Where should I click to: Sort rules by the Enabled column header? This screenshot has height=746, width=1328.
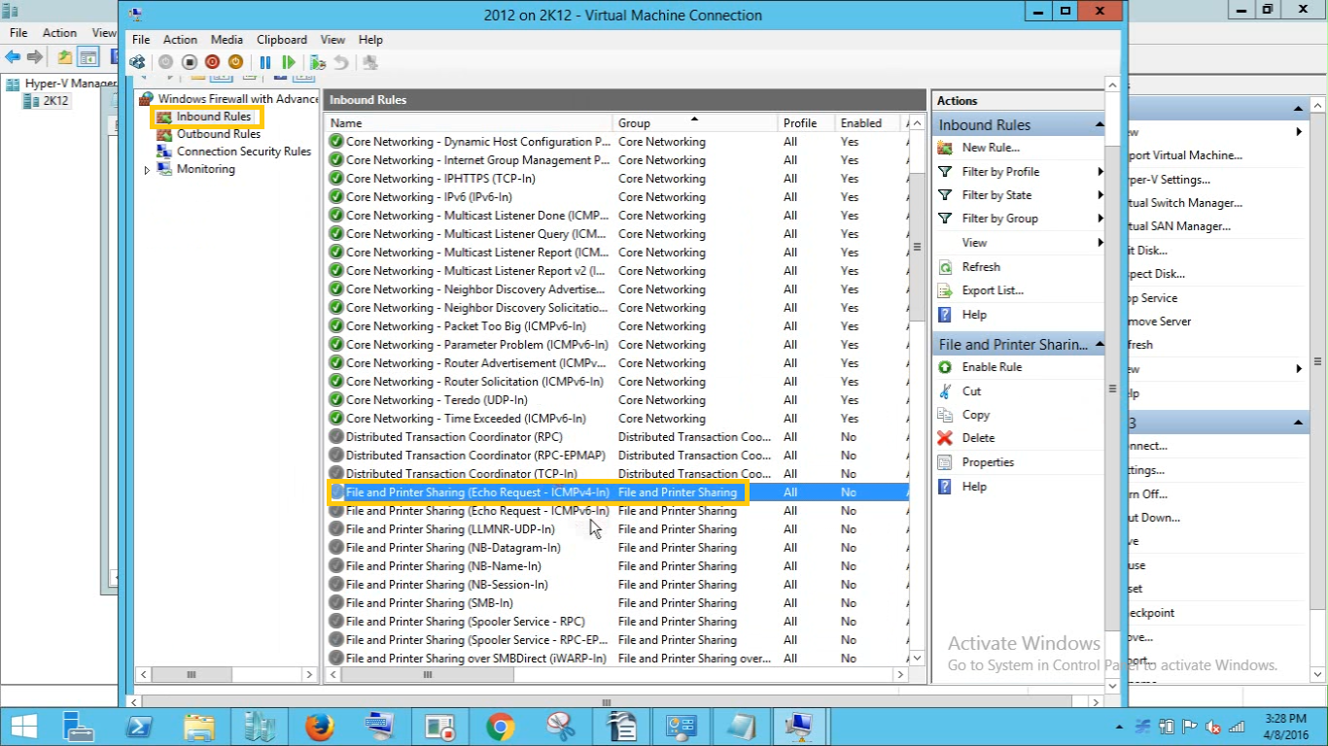coord(861,123)
